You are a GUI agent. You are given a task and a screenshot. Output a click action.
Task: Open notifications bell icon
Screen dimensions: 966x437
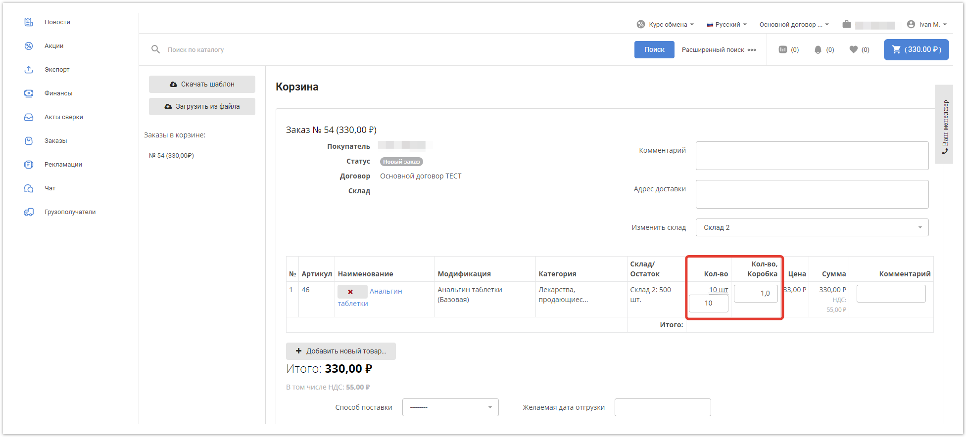coord(818,49)
